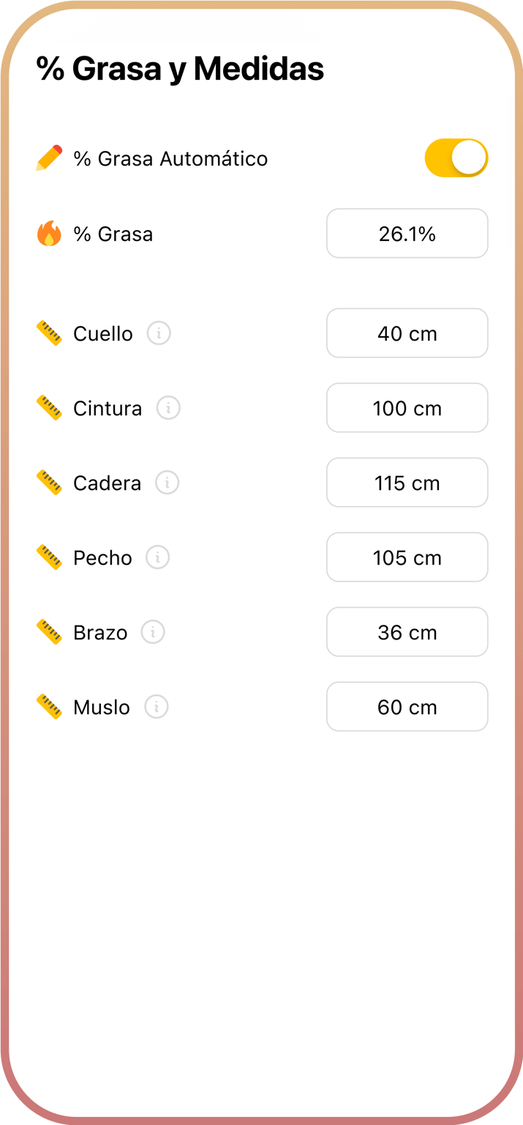The image size is (523, 1125).
Task: Select the ruler icon beside Cuello
Action: point(49,333)
